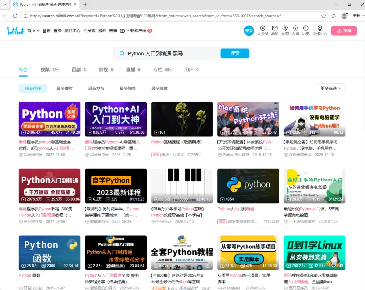Switch to the 综合 results tab
Viewport: 365px width, 290px height.
click(23, 70)
